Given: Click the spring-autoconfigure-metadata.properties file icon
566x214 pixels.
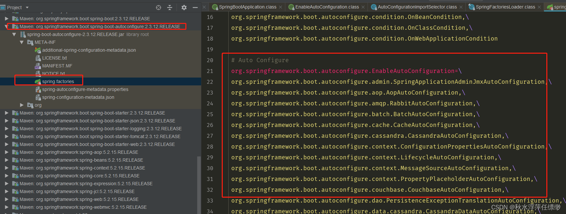Looking at the screenshot, I should pos(38,89).
